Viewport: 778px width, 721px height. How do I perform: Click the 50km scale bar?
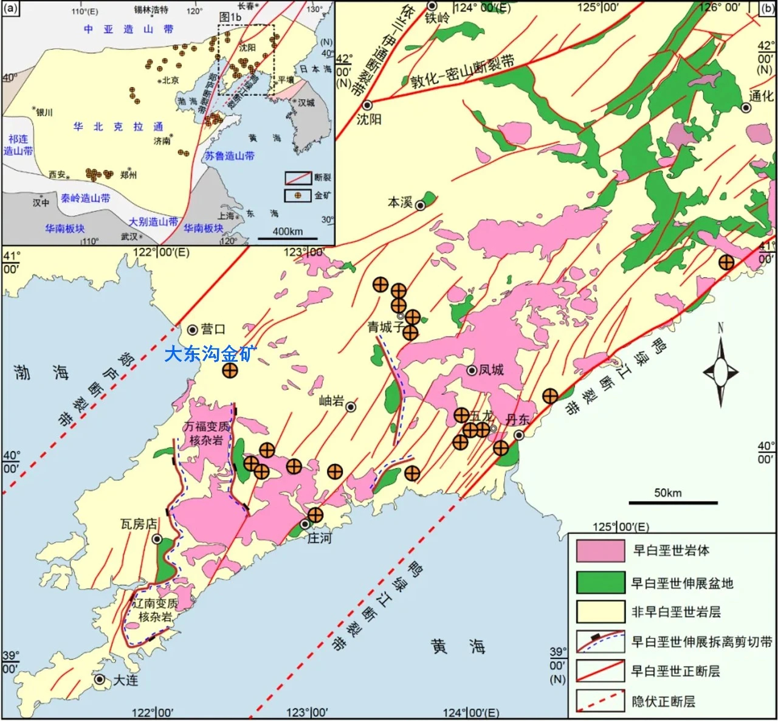(673, 502)
